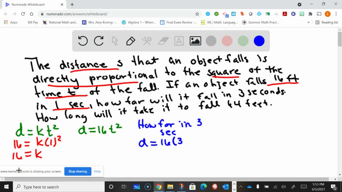Viewport: 342px width, 192px height.
Task: Open the insert image tool
Action: 195,41
